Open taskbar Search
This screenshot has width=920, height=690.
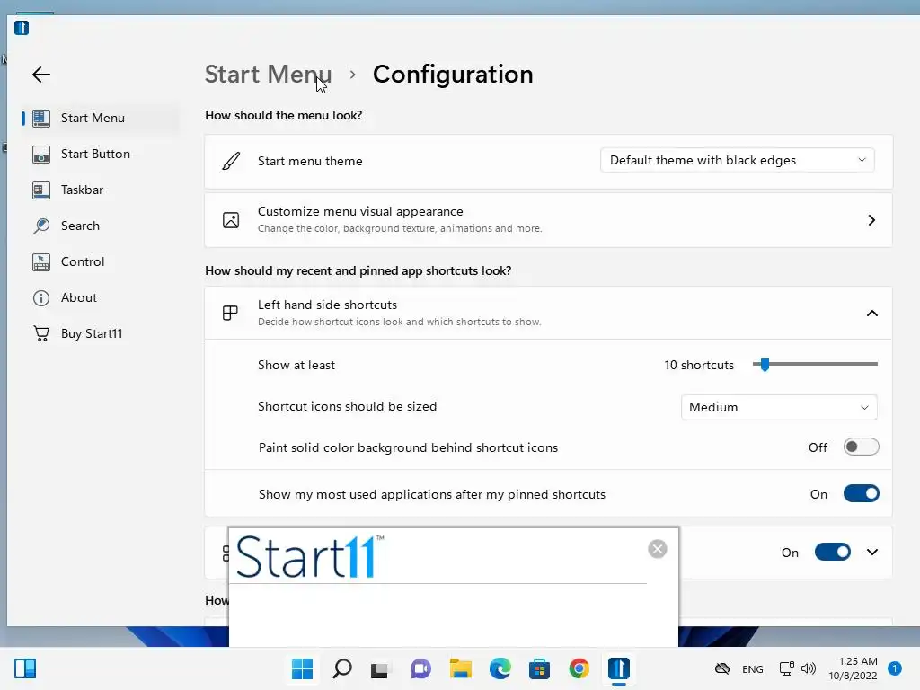[342, 668]
